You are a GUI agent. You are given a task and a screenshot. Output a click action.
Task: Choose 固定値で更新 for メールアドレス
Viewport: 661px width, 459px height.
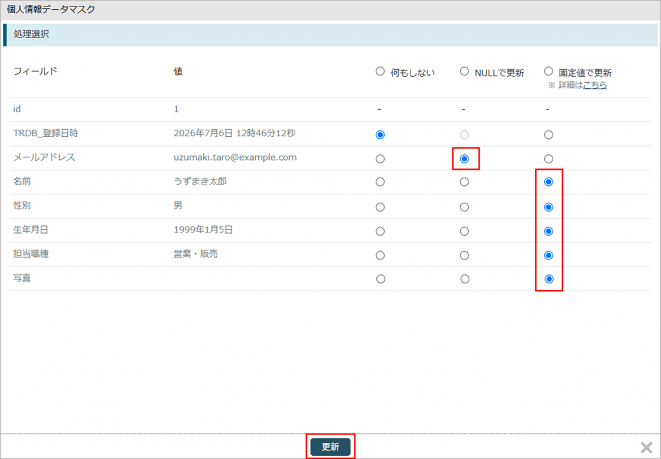[549, 159]
